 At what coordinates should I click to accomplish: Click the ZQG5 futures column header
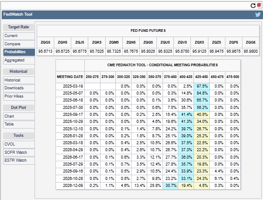tap(45, 42)
